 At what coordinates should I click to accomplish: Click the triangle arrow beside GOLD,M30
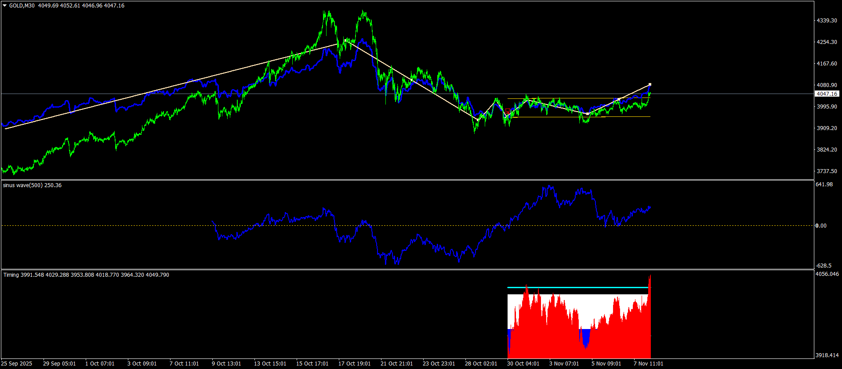coord(4,6)
